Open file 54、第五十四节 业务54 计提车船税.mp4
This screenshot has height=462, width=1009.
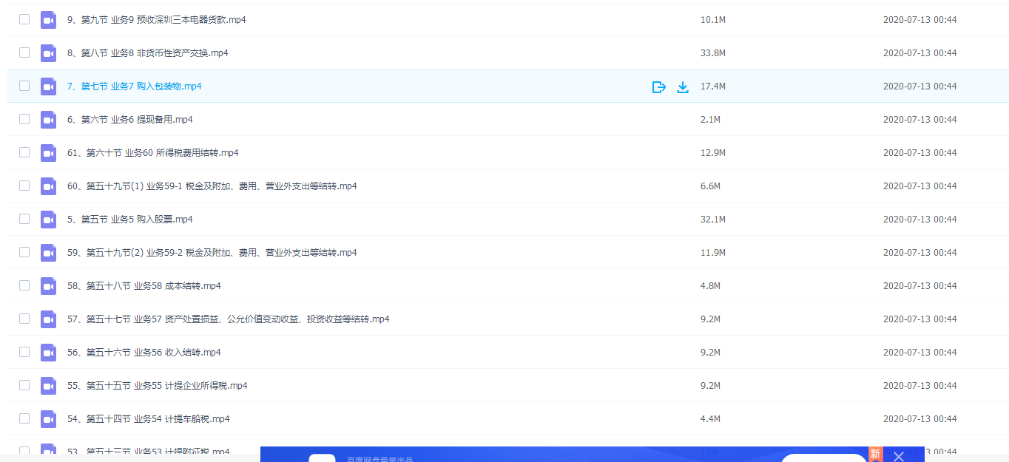click(148, 419)
